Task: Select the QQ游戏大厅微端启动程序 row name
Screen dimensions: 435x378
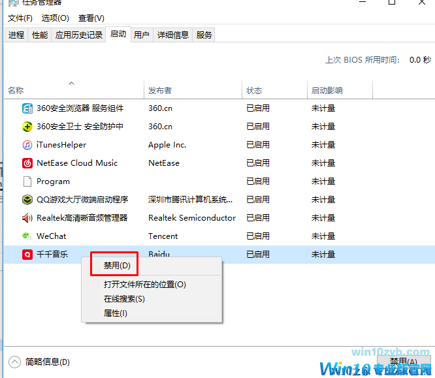Action: [x=82, y=200]
